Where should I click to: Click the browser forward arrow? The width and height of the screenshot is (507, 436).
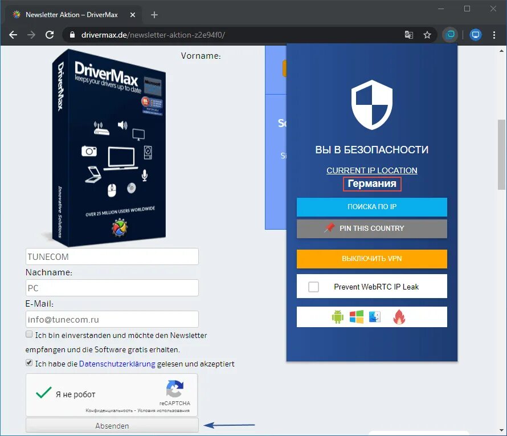click(31, 35)
